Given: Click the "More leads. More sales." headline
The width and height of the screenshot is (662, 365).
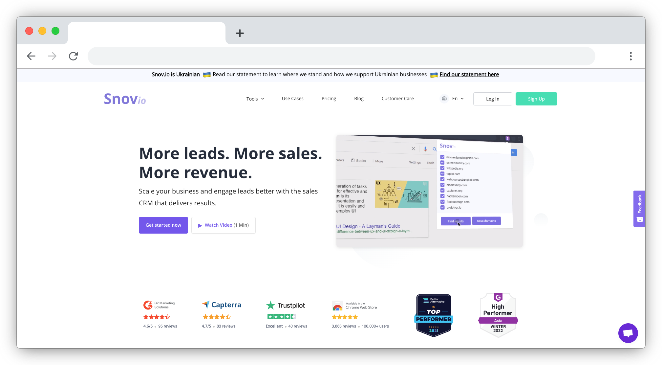Looking at the screenshot, I should pos(231,153).
